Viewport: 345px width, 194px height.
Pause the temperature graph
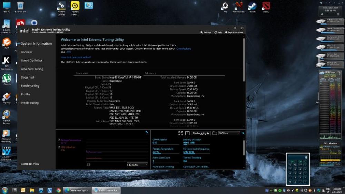88,165
